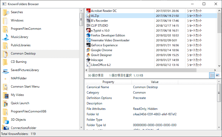Switch file list to details view
The image size is (222, 137).
212,75
